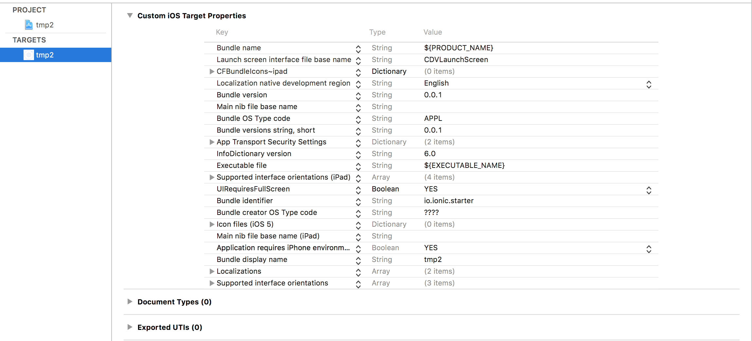The height and width of the screenshot is (341, 752).
Task: Select the tmp2 project file icon
Action: pos(29,25)
